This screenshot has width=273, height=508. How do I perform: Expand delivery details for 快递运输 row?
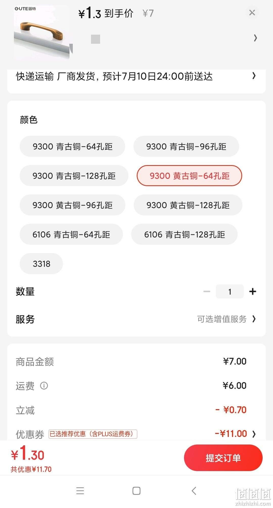coord(136,76)
